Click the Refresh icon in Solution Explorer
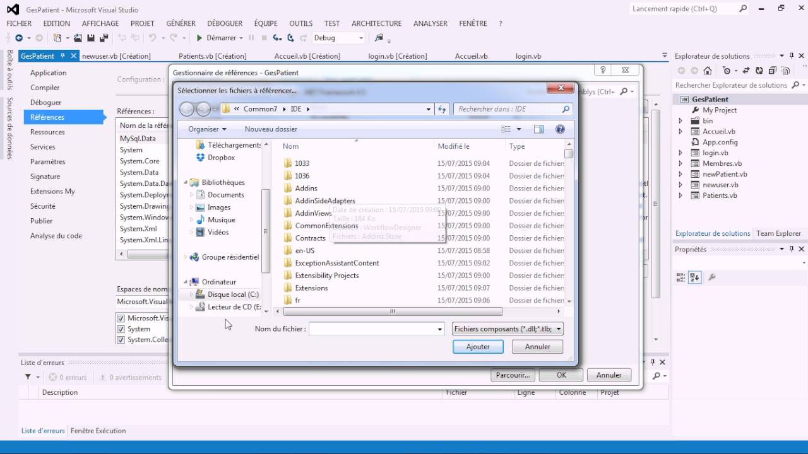Screen dimensions: 808x454 [759, 71]
